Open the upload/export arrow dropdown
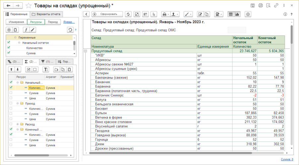This screenshot has width=299, height=165. pos(175,14)
